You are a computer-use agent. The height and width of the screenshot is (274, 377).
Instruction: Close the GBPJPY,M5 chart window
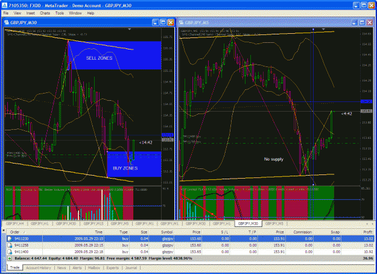coord(370,22)
